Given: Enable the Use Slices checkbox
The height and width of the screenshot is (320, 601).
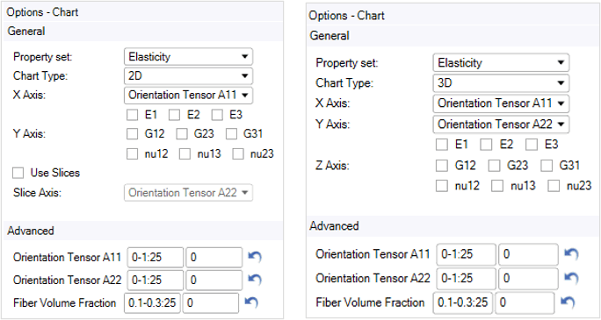Looking at the screenshot, I should click(18, 173).
